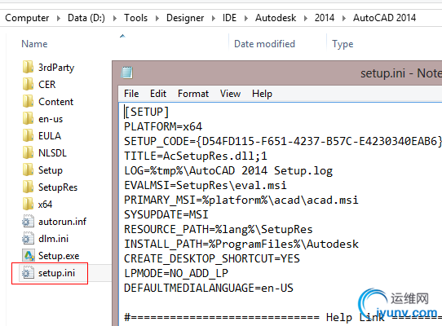Expand the arrow after Designer breadcrumb
The image size is (442, 326).
(214, 18)
